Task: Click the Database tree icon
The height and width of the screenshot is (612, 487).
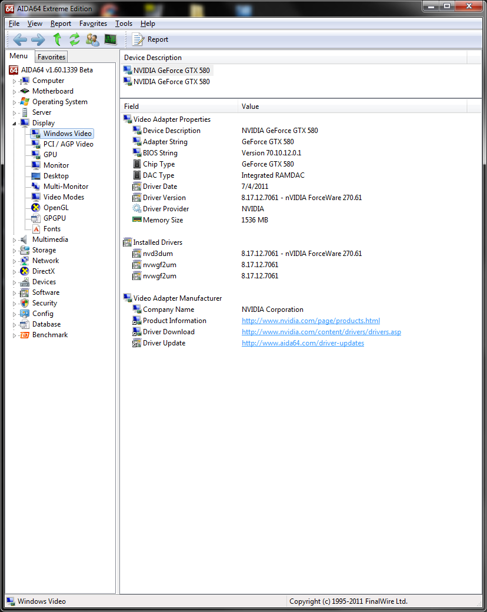Action: (25, 324)
